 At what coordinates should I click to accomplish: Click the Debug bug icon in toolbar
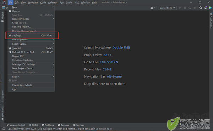(x=185, y=8)
